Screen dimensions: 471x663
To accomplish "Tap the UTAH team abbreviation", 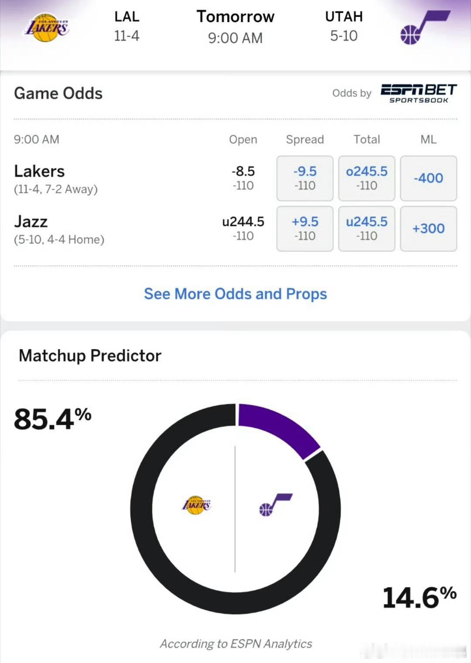I will (x=344, y=17).
